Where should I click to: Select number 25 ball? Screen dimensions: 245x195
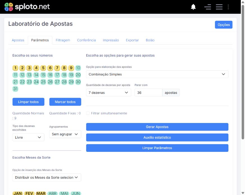(x=43, y=82)
